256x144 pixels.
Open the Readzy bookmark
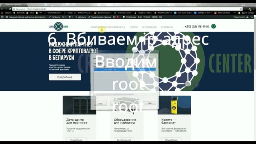pos(68,13)
